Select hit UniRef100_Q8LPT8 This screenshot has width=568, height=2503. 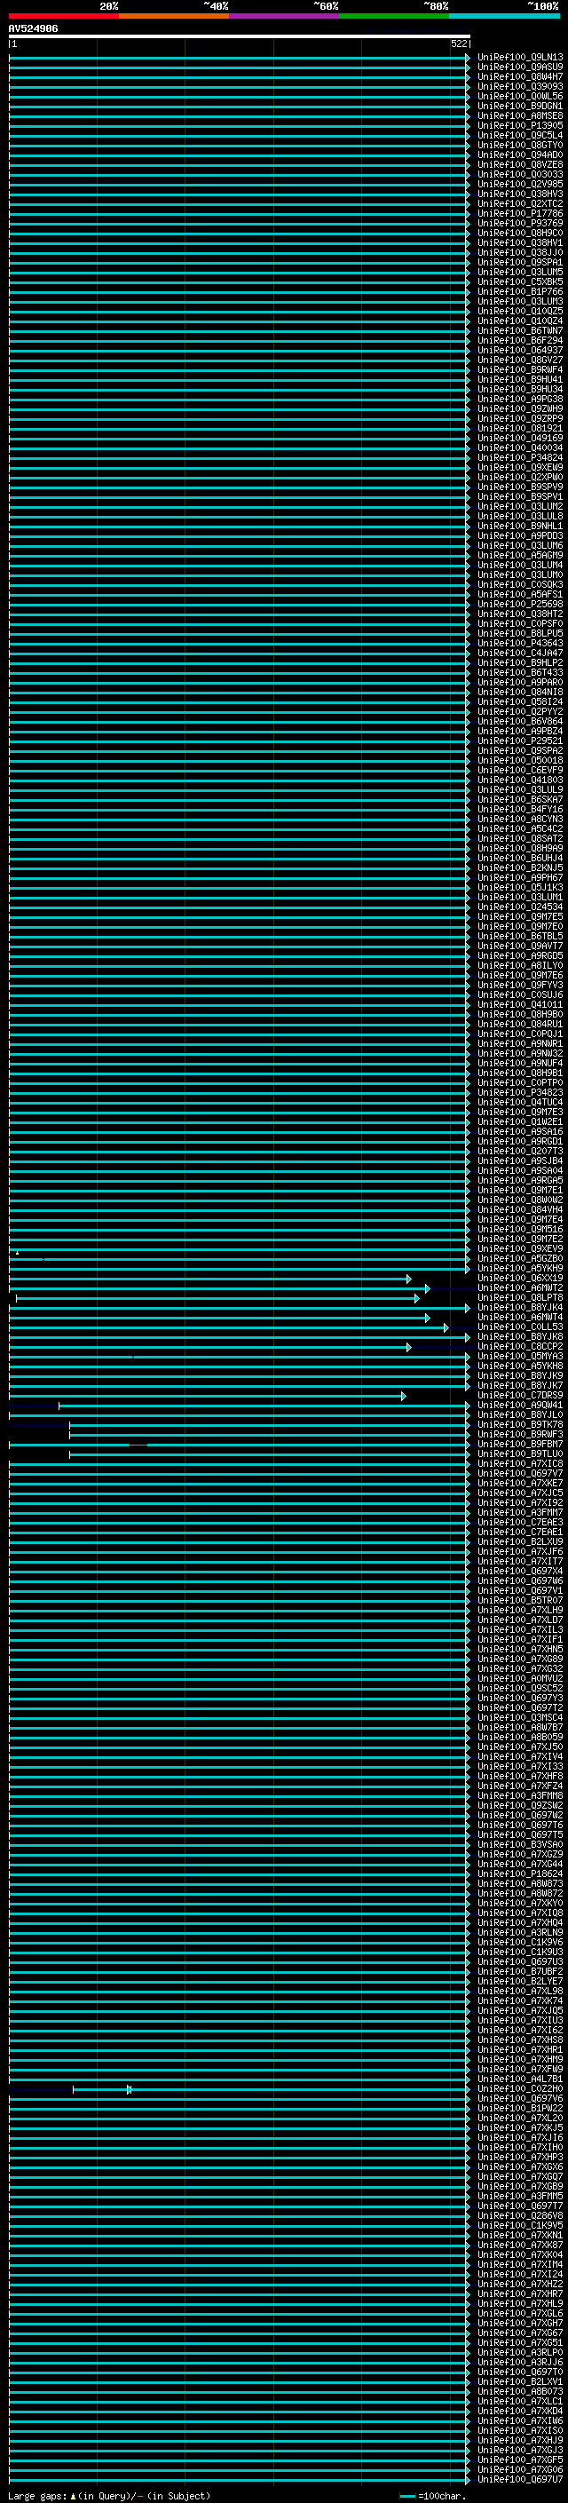520,1298
